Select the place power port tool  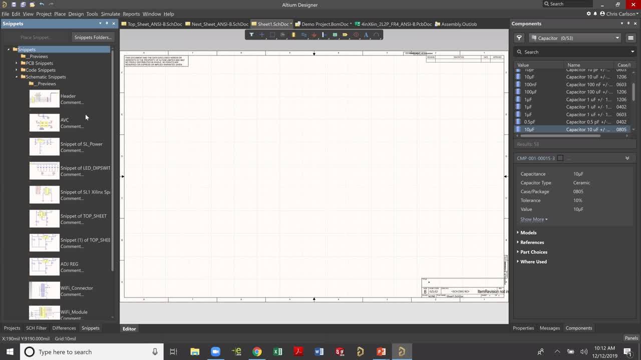[x=314, y=34]
